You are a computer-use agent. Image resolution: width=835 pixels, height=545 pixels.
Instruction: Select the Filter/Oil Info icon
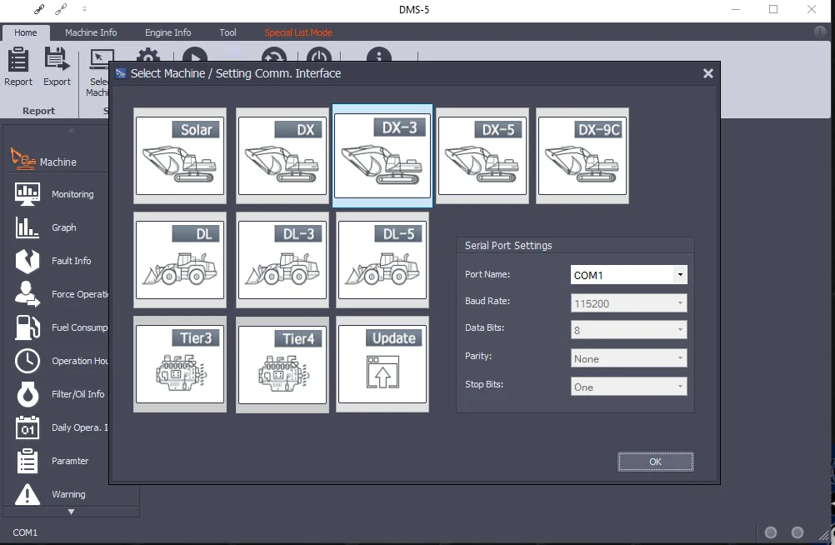27,394
